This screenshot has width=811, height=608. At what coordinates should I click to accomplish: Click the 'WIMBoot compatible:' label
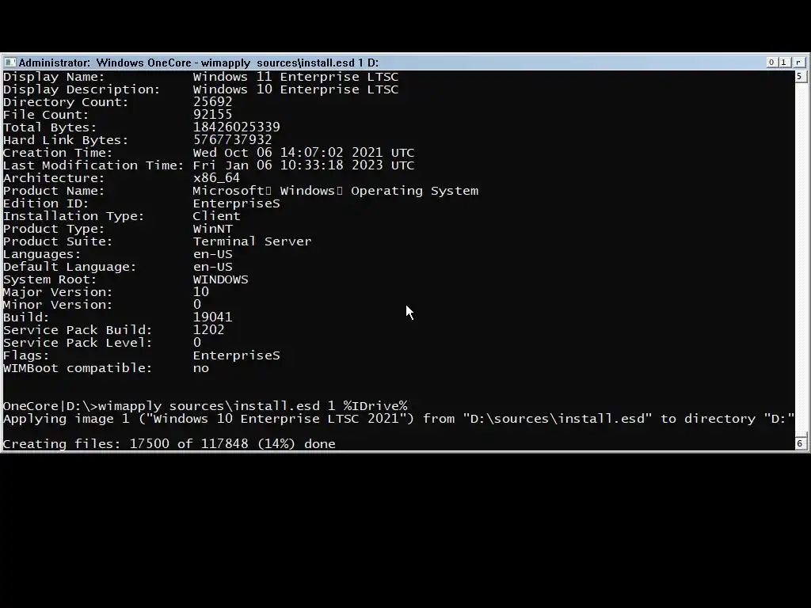78,368
